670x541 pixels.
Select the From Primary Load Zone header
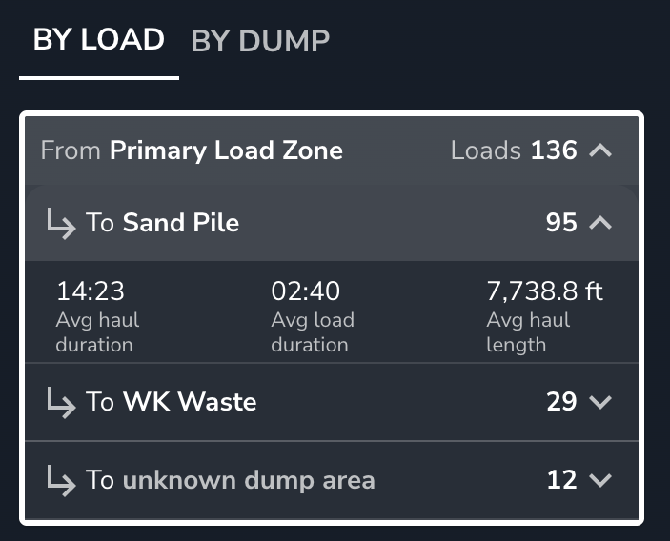[x=192, y=150]
